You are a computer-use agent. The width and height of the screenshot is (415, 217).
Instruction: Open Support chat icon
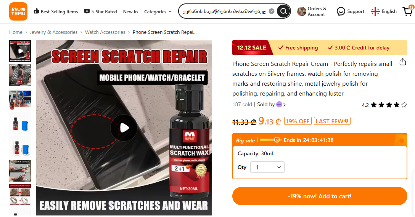341,11
